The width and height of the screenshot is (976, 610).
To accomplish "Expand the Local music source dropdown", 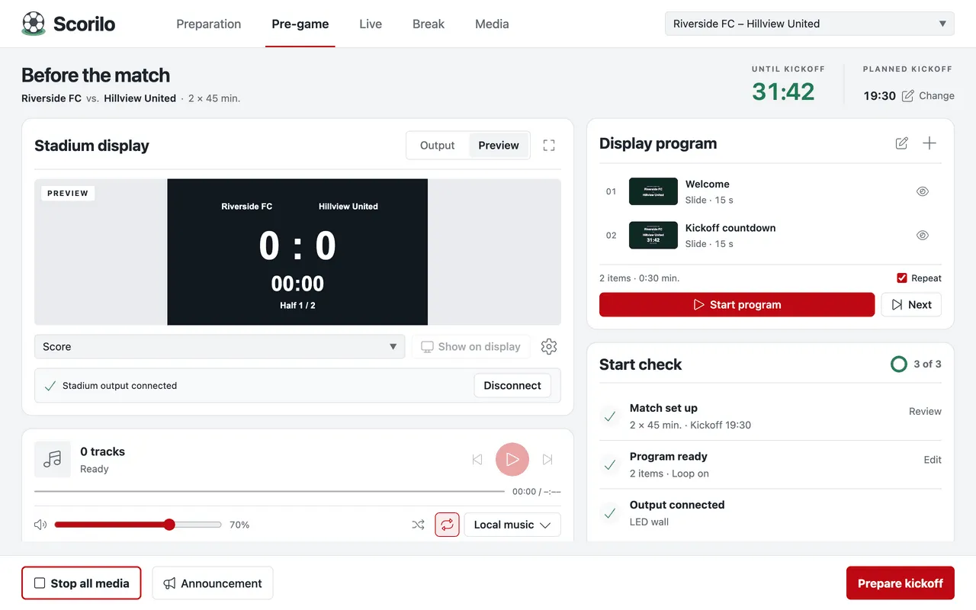I will [x=512, y=525].
